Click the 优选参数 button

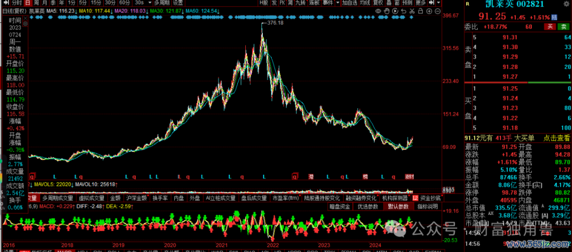pos(368,206)
